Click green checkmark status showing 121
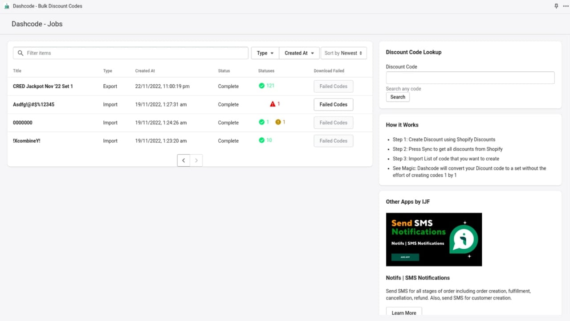 click(262, 86)
